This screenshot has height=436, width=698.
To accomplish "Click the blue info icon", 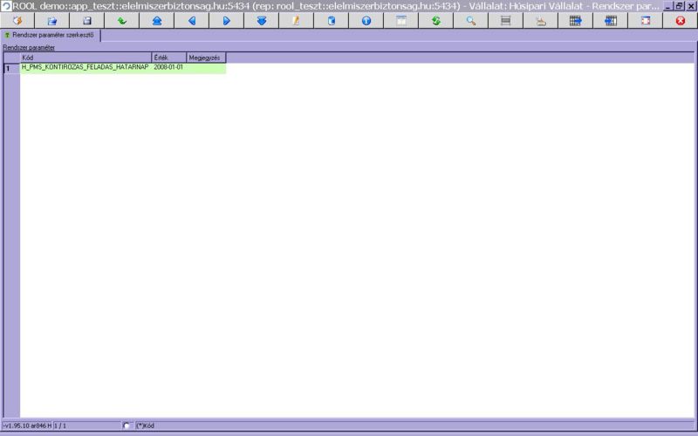I will [366, 20].
